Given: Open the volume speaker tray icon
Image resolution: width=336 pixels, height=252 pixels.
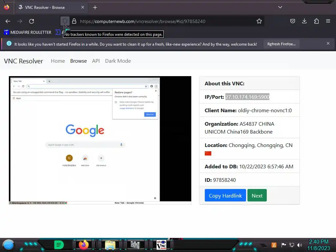Looking at the screenshot, I should click(x=300, y=245).
